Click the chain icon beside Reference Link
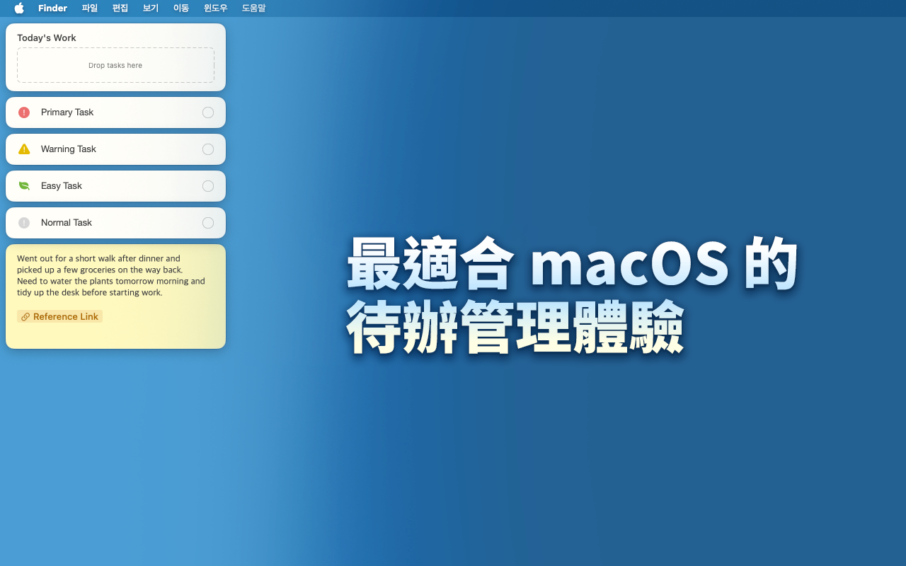 point(25,317)
